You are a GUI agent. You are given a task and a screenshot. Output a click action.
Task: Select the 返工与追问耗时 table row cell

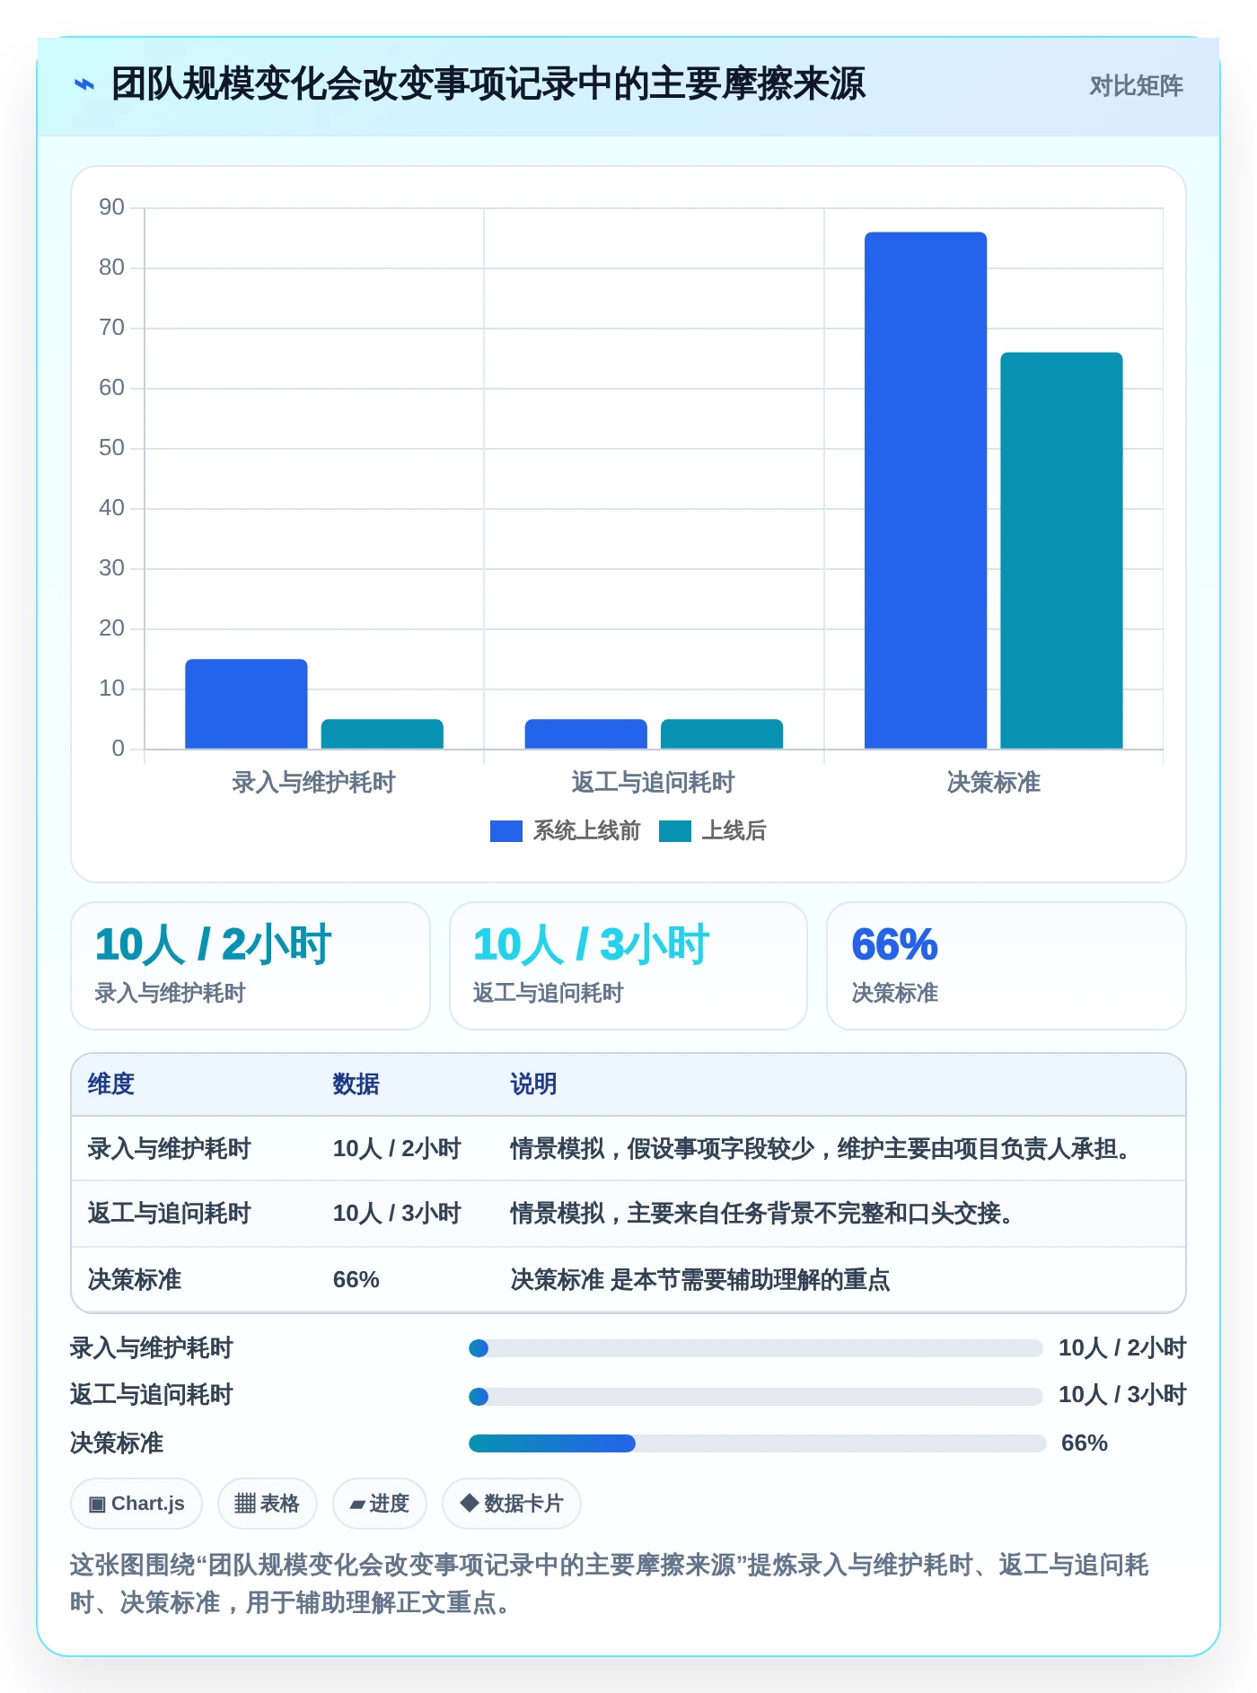click(170, 1214)
